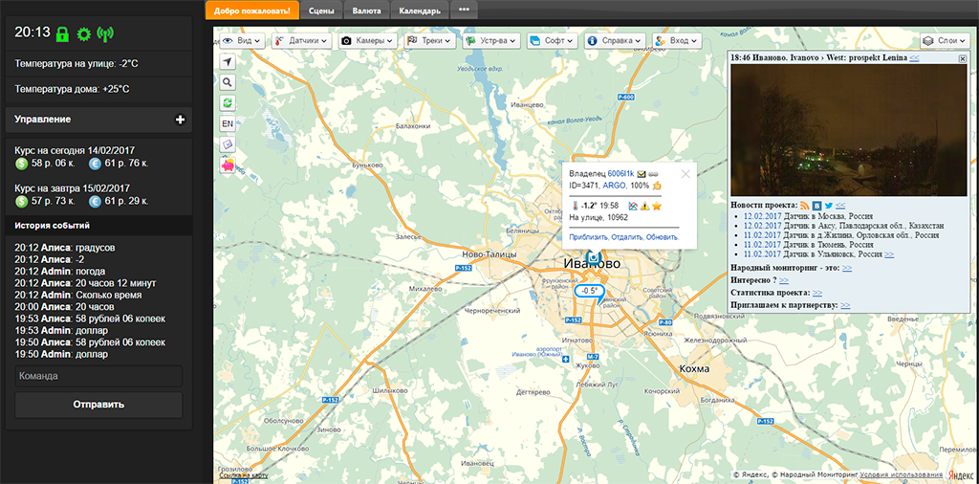This screenshot has width=979, height=484.
Task: Open sensor graph chart icon
Action: click(x=633, y=206)
